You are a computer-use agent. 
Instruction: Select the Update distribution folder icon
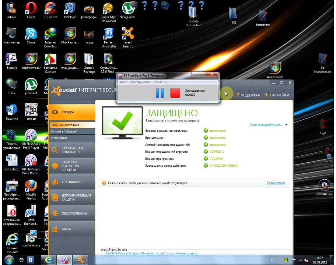[x=193, y=17]
